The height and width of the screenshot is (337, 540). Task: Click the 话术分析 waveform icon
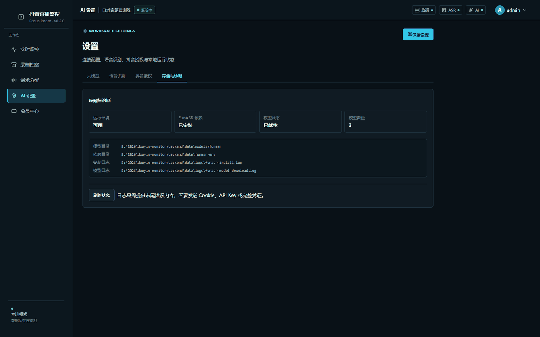[14, 80]
